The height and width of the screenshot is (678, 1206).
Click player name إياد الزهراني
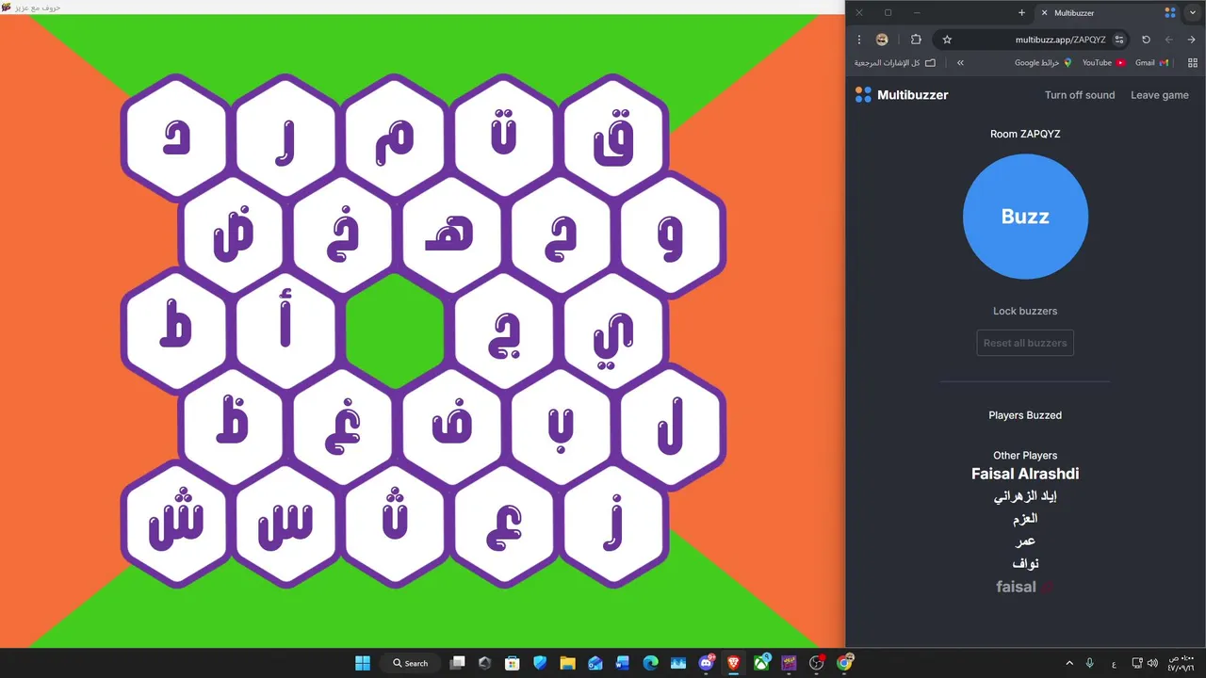[x=1025, y=496]
